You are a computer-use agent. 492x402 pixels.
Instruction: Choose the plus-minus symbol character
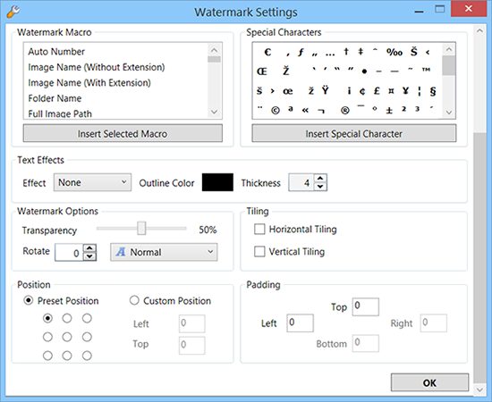pyautogui.click(x=389, y=110)
